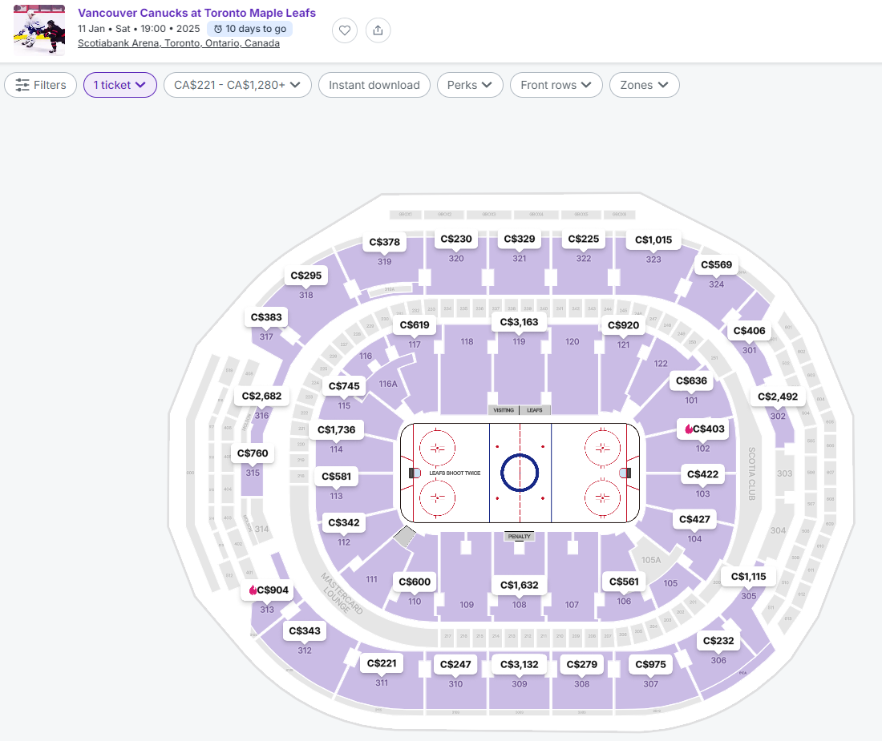Choose section 323 priced C$1,015
Screen dimensions: 882x741
tap(653, 240)
